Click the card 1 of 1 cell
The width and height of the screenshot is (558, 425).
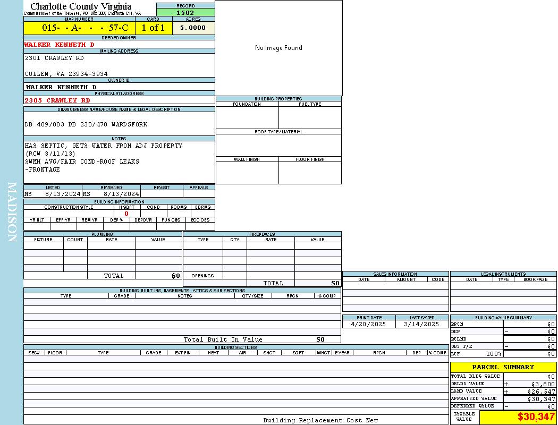point(153,28)
